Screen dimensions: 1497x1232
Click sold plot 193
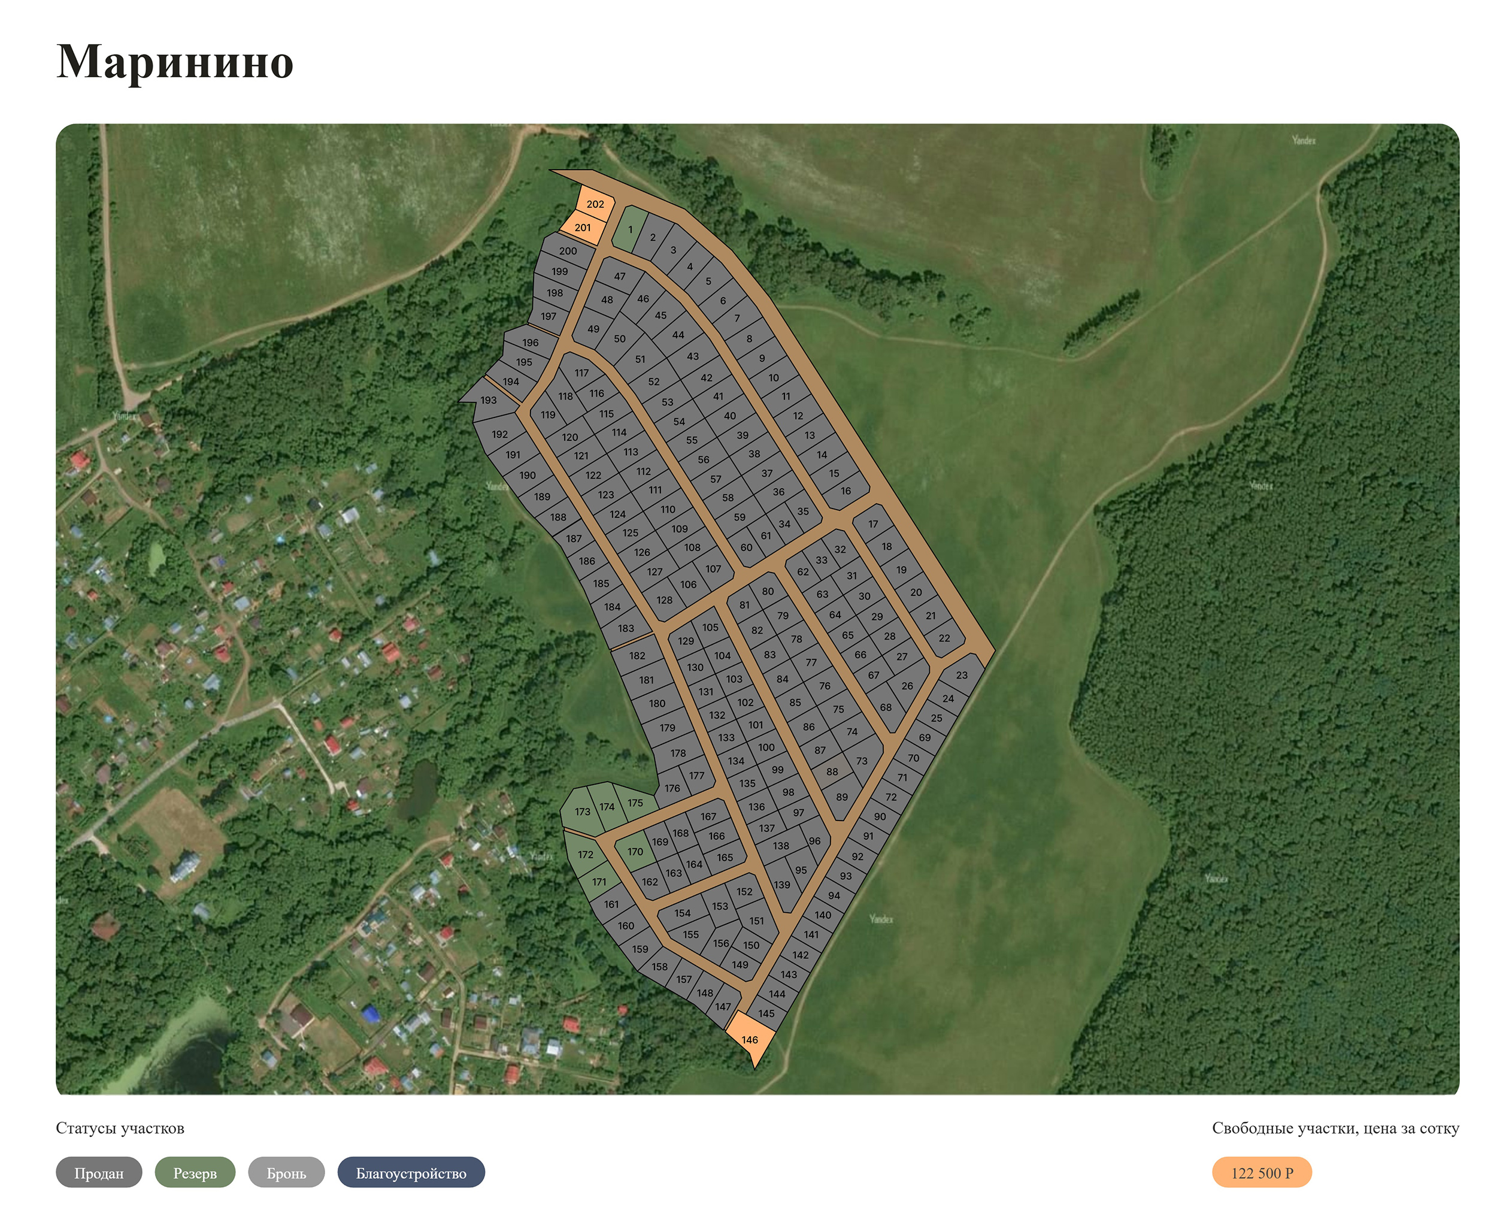coord(489,400)
